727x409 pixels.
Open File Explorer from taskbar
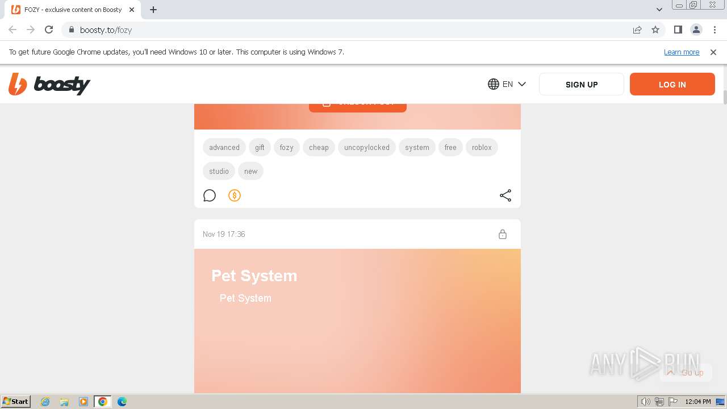(64, 402)
